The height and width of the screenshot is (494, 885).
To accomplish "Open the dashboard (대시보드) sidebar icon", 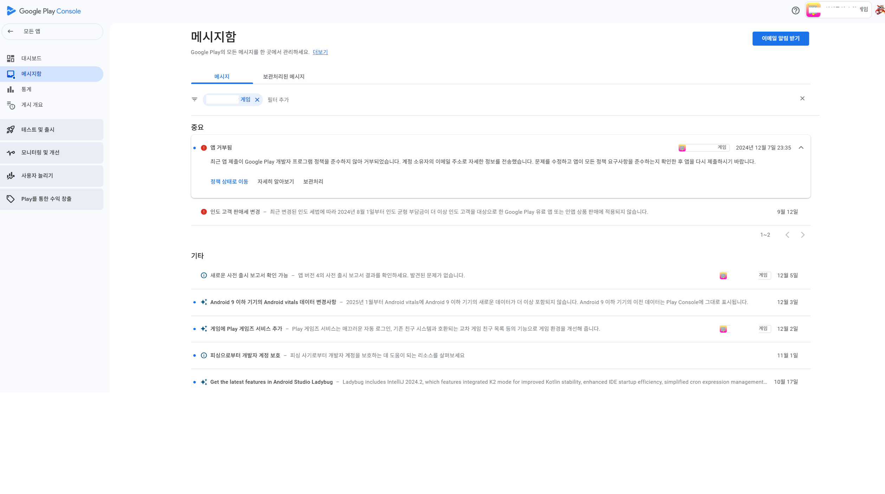I will coord(11,58).
